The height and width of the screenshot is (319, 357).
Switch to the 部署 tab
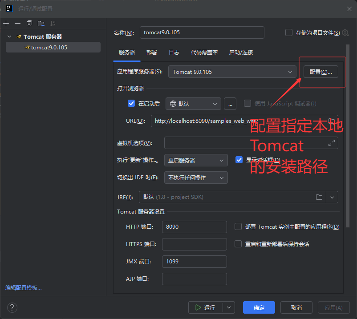151,52
